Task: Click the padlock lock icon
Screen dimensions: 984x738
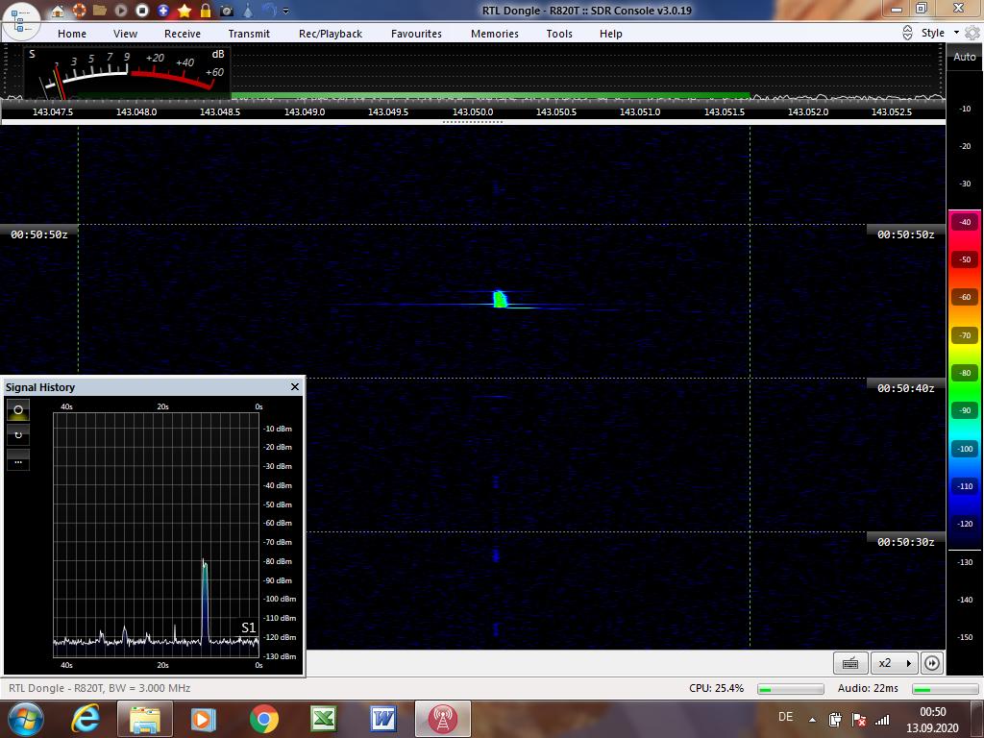Action: click(206, 11)
